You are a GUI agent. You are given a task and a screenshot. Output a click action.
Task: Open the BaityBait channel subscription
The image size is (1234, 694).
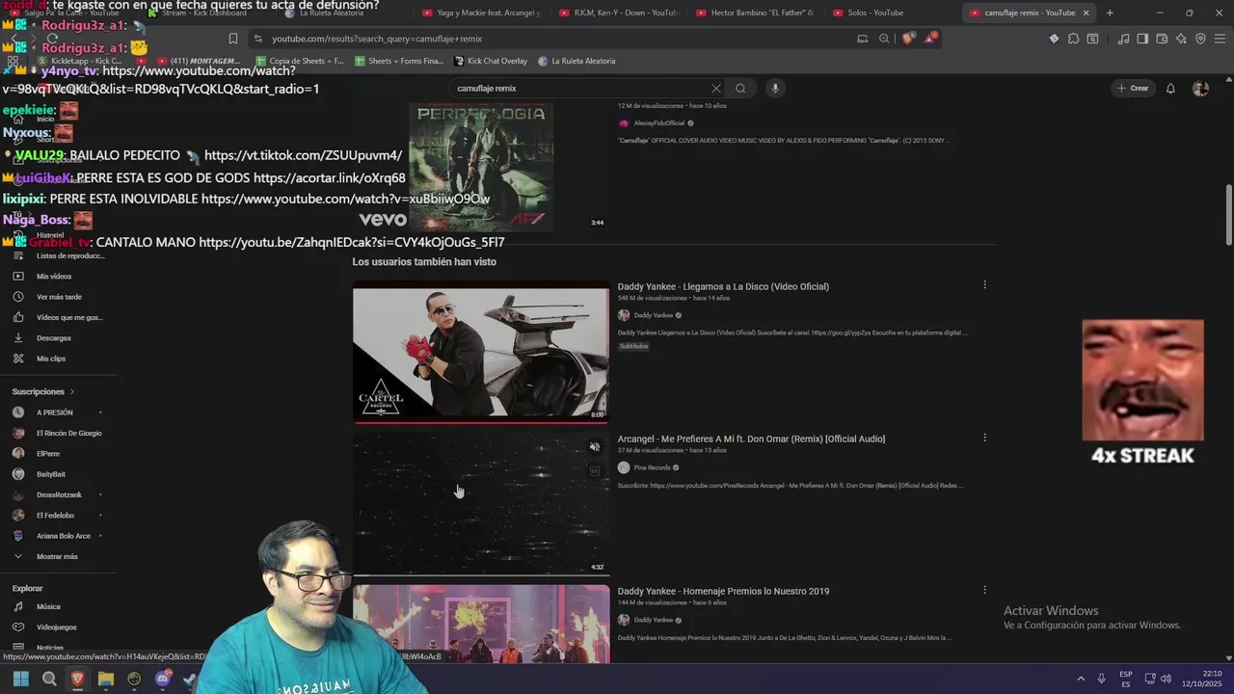[x=51, y=474]
